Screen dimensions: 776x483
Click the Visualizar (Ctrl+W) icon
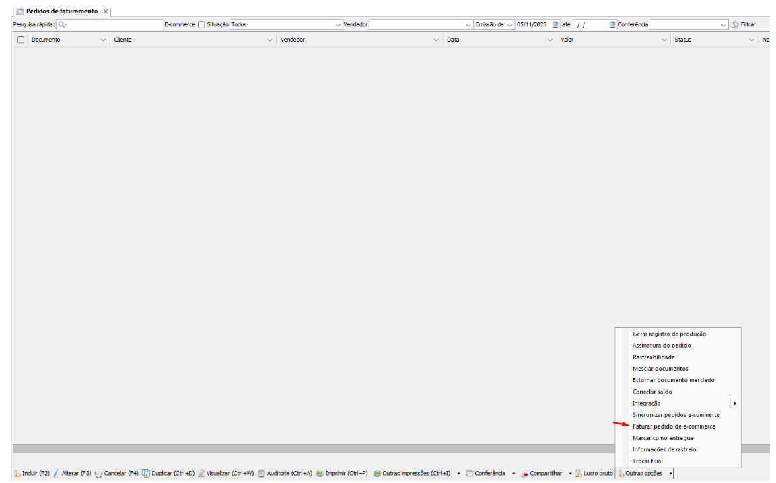point(201,474)
